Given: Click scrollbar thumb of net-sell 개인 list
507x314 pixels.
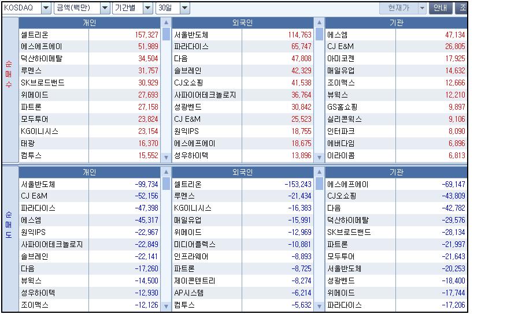Looking at the screenshot, I should [x=166, y=184].
